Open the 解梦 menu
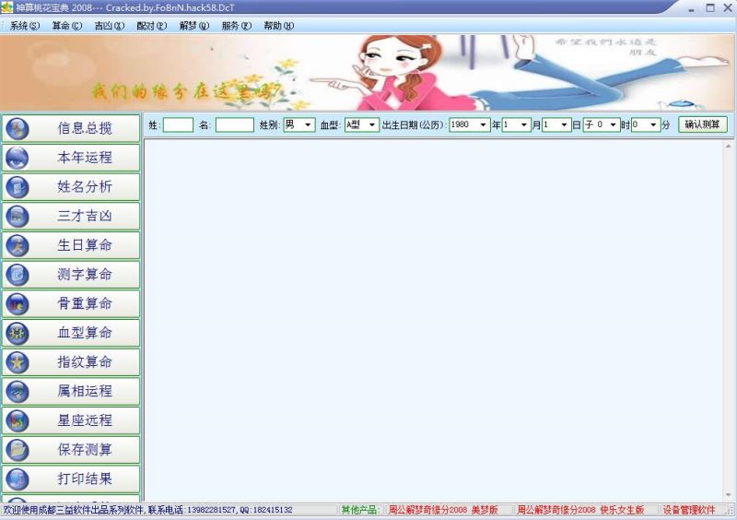The width and height of the screenshot is (737, 520). tap(193, 26)
